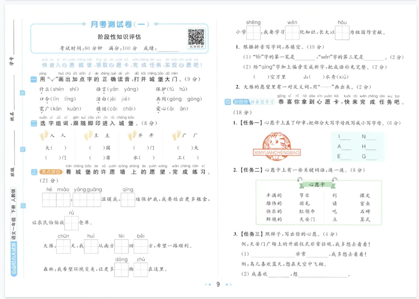Click section badge 三 before 亮点原创

tap(34, 172)
